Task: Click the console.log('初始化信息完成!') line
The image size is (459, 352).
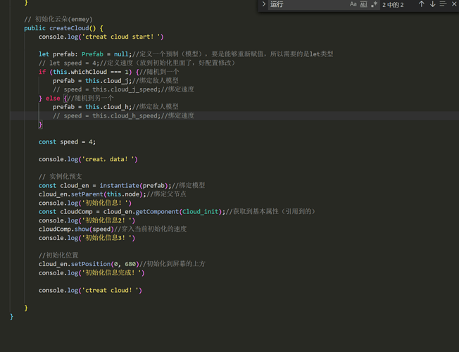Action: (92, 273)
